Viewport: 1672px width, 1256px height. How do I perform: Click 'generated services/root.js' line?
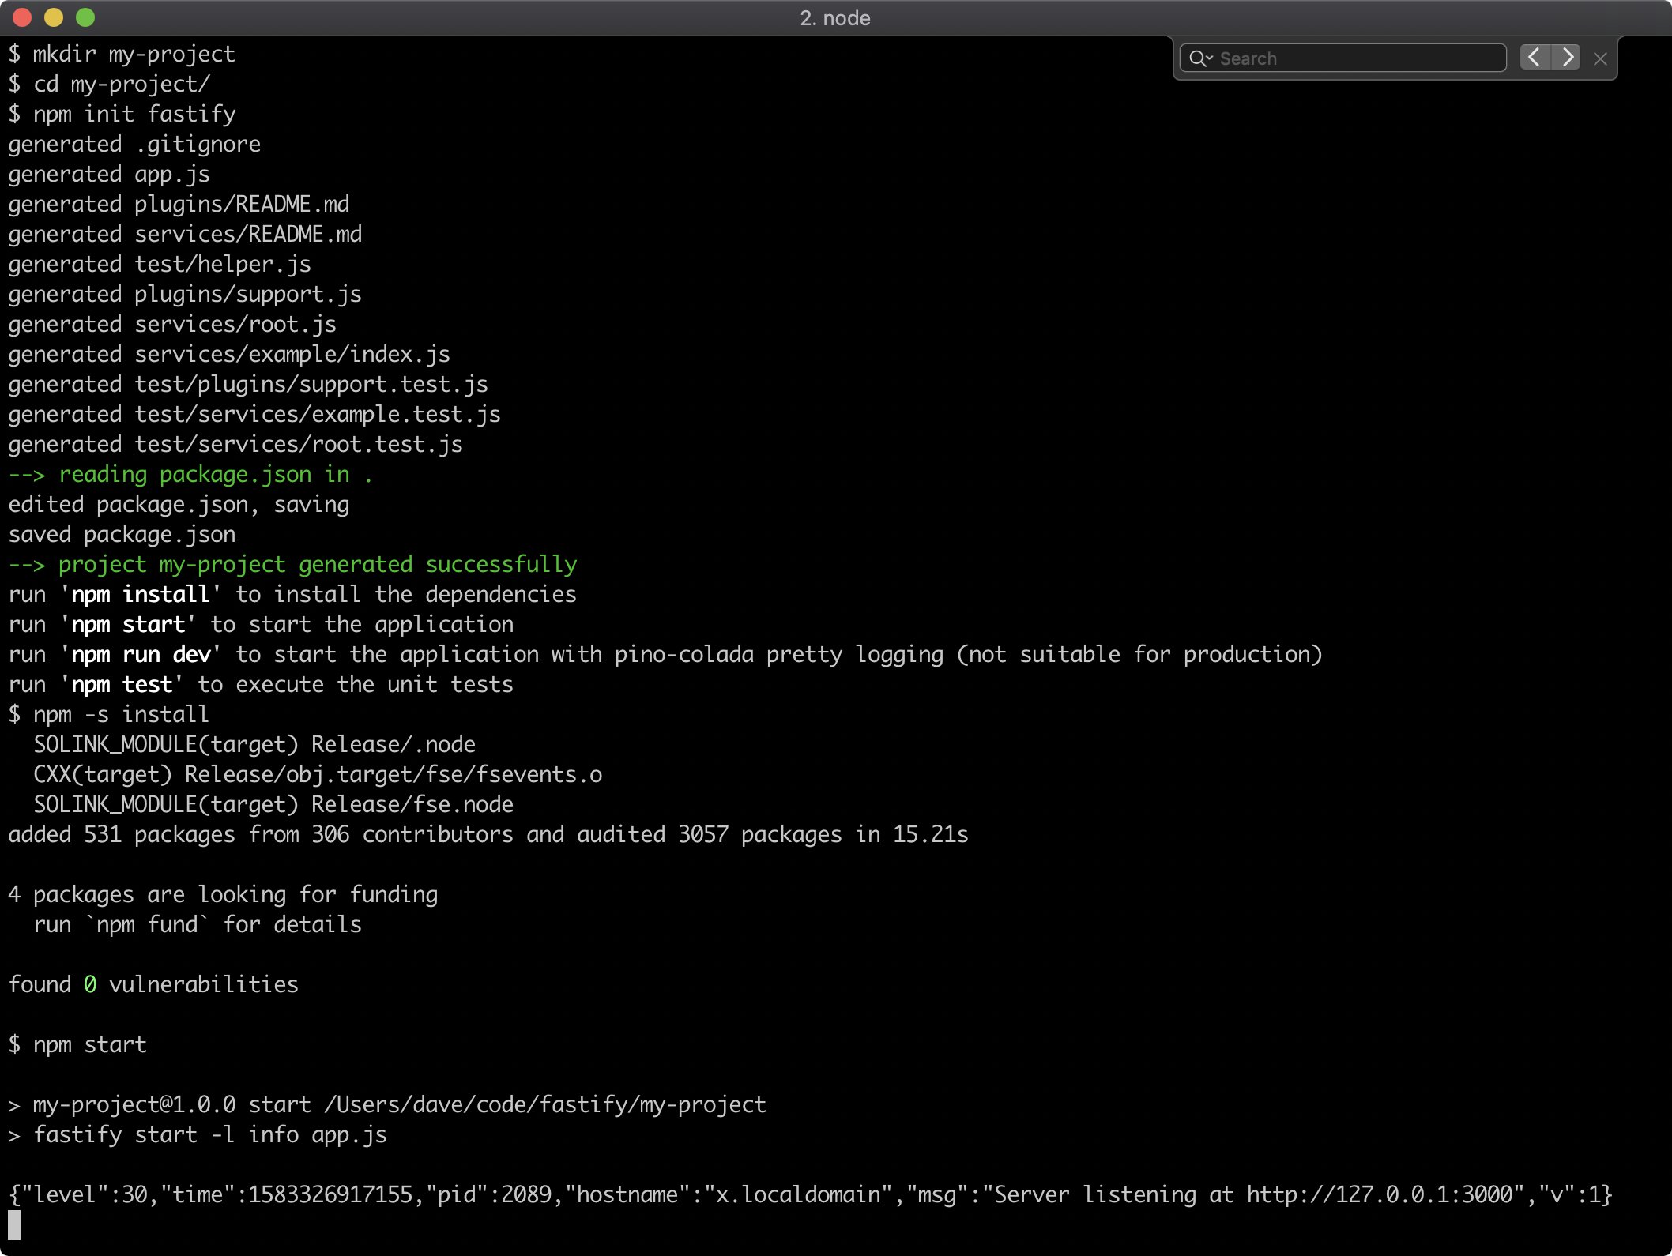(172, 325)
